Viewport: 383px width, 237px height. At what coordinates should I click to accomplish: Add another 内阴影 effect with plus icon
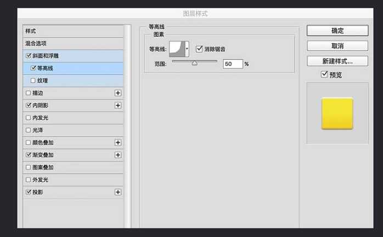pos(117,105)
